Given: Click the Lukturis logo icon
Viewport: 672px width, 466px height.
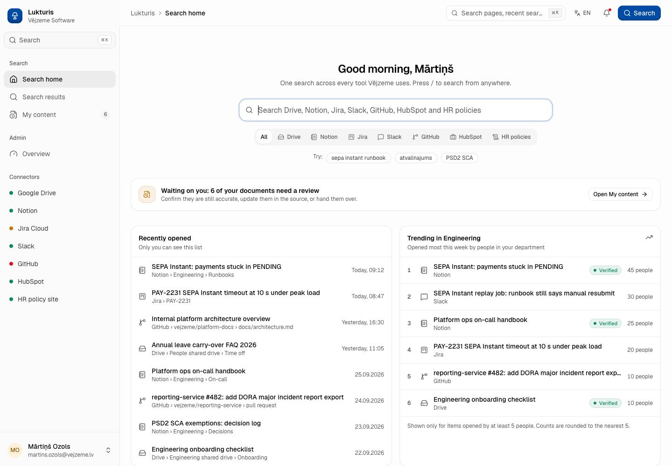Looking at the screenshot, I should 15,16.
